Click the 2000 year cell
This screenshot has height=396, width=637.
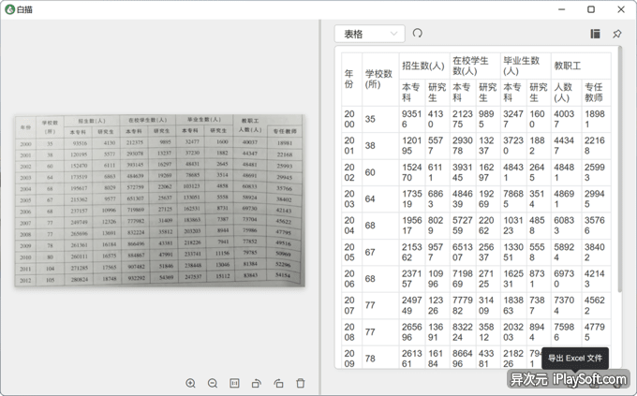tap(351, 120)
